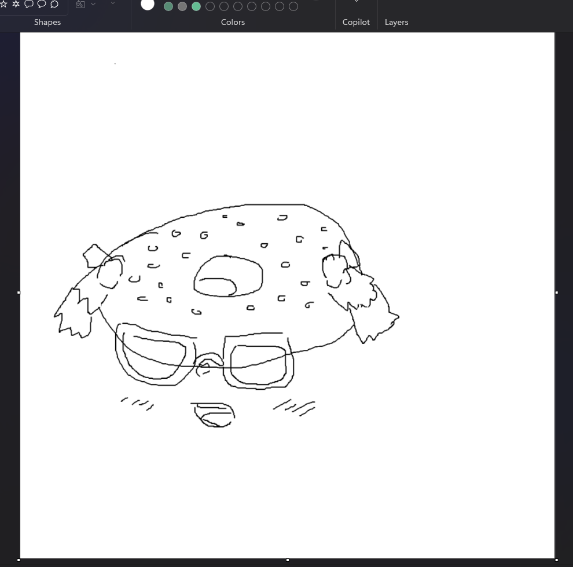Click the canvas bottom-right corner resize handle
The image size is (573, 567).
click(x=557, y=560)
